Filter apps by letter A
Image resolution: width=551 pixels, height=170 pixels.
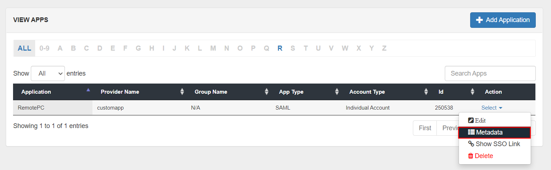(60, 48)
